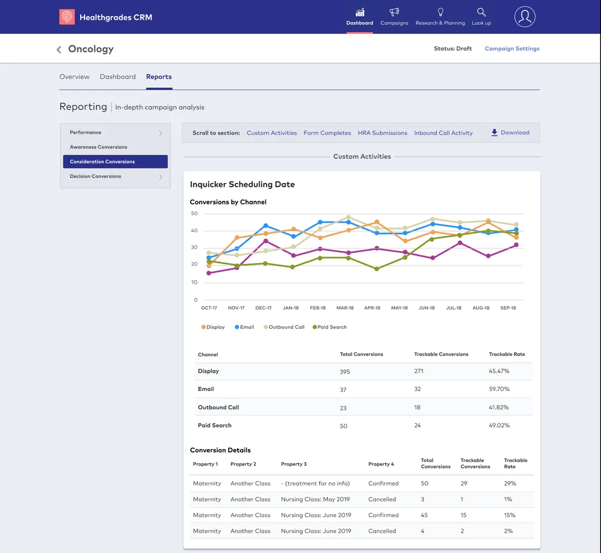
Task: Open Campaign Settings link
Action: click(512, 49)
